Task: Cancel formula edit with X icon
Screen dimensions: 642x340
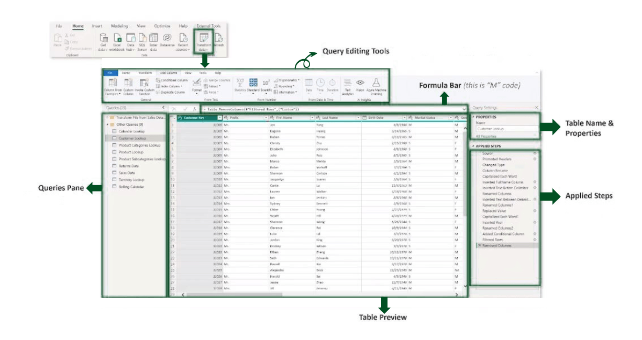Action: pyautogui.click(x=174, y=109)
